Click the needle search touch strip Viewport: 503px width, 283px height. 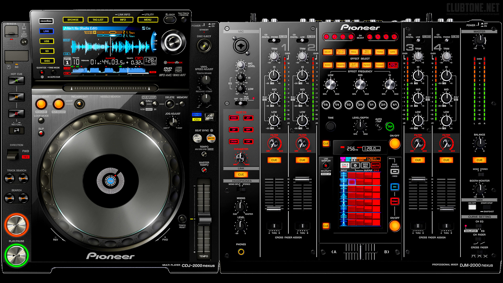tap(110, 88)
